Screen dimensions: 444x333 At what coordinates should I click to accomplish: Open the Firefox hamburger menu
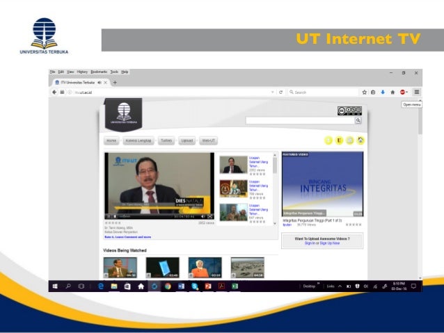(x=417, y=92)
